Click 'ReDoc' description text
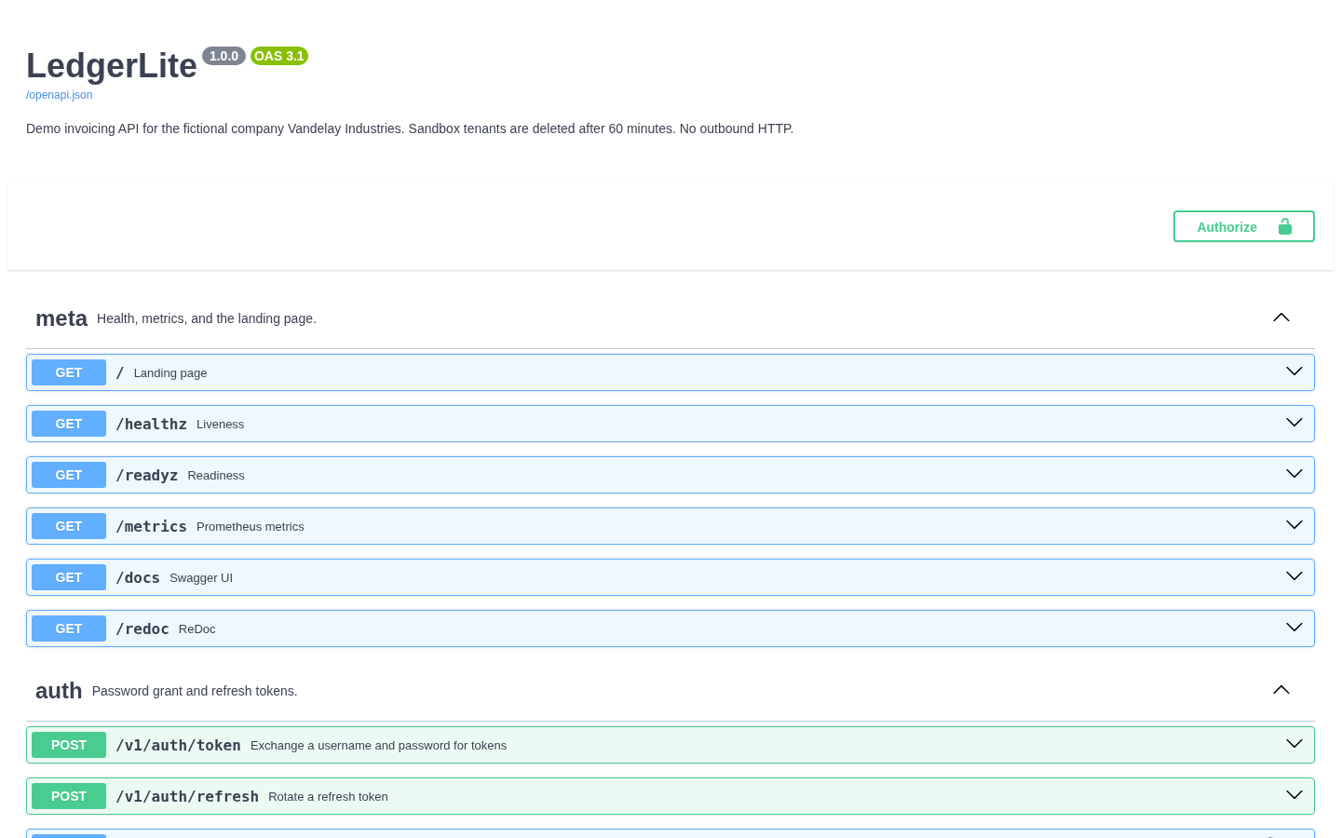Viewport: 1341px width, 838px height. point(197,629)
